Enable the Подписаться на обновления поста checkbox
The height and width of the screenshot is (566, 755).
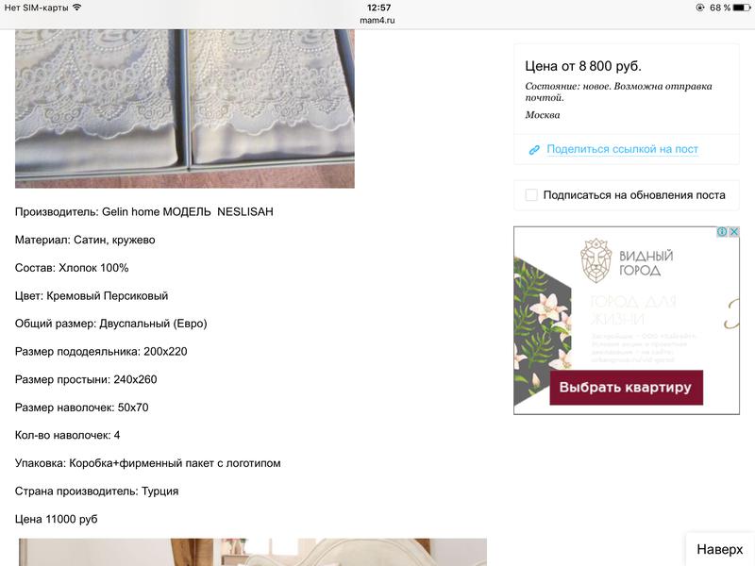531,195
